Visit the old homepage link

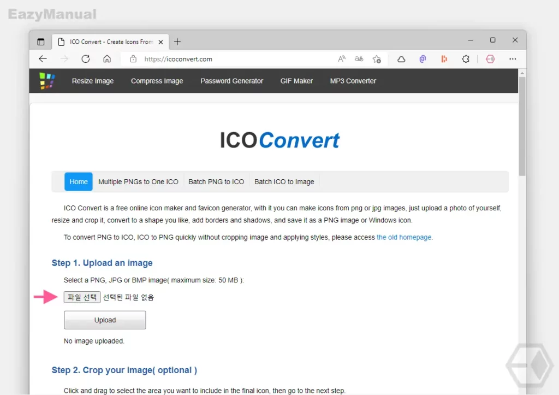pyautogui.click(x=404, y=237)
